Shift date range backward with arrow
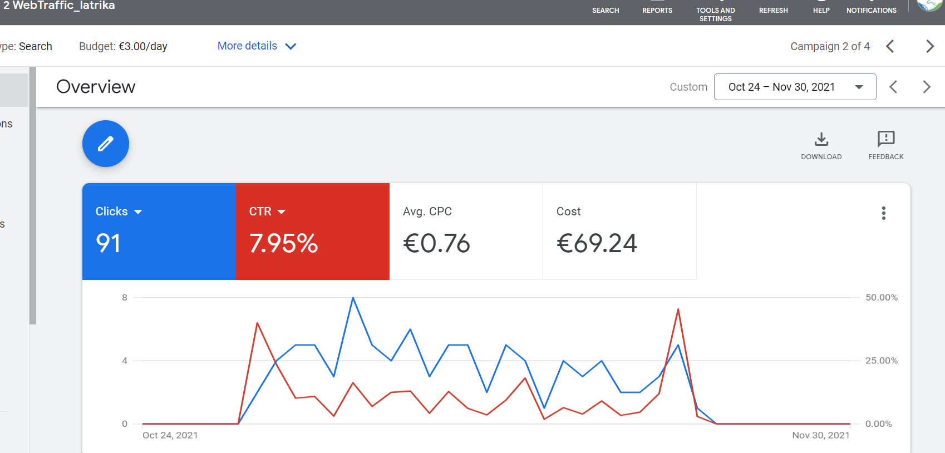 point(893,87)
